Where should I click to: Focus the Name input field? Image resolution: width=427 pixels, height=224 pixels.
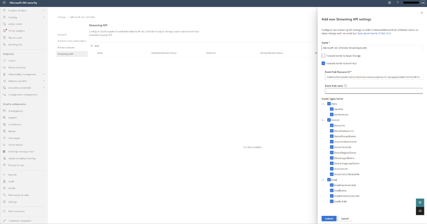[x=372, y=48]
